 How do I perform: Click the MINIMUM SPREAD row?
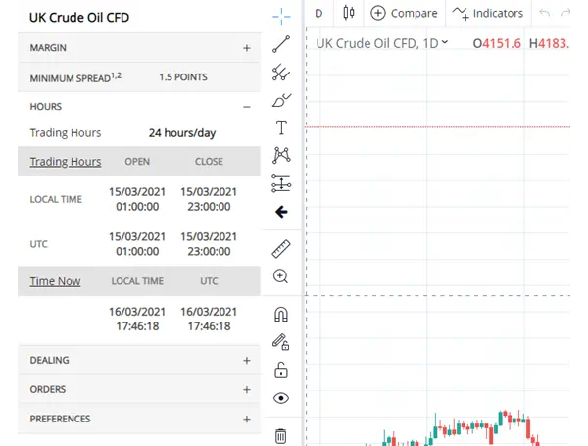coord(139,77)
